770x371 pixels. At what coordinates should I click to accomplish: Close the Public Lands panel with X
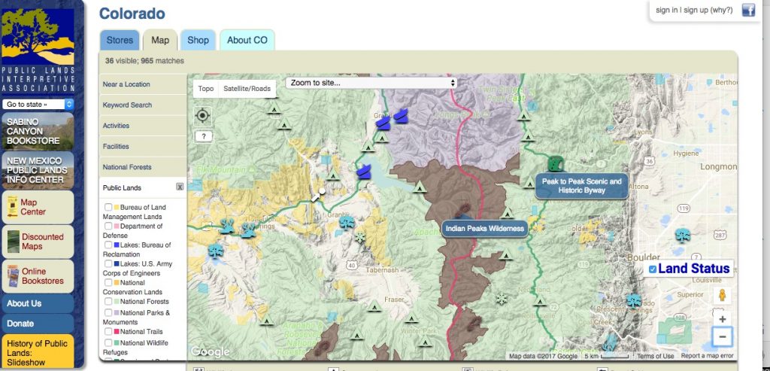pos(180,187)
